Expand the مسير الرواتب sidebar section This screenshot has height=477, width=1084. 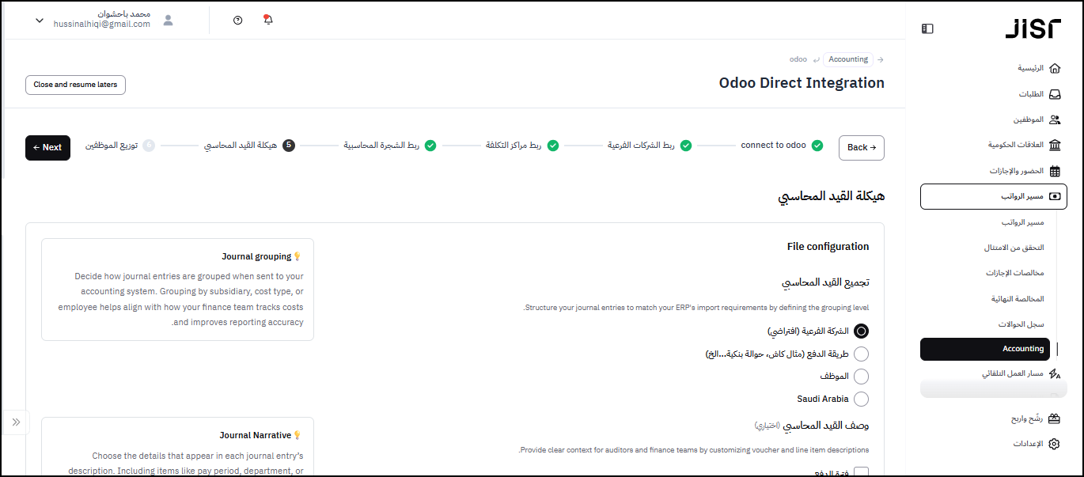point(993,196)
